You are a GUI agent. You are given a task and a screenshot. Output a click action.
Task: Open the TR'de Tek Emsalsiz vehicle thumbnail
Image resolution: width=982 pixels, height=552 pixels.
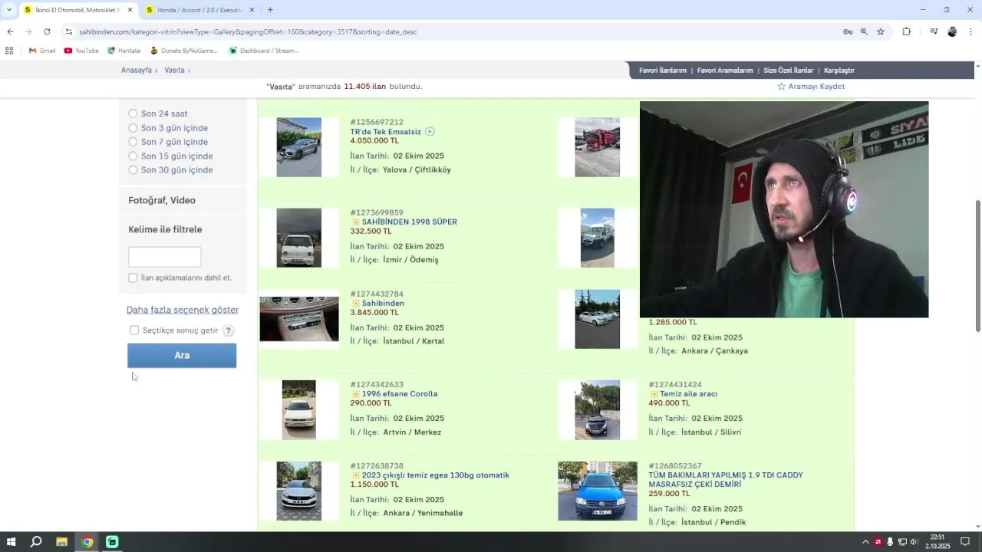[299, 147]
